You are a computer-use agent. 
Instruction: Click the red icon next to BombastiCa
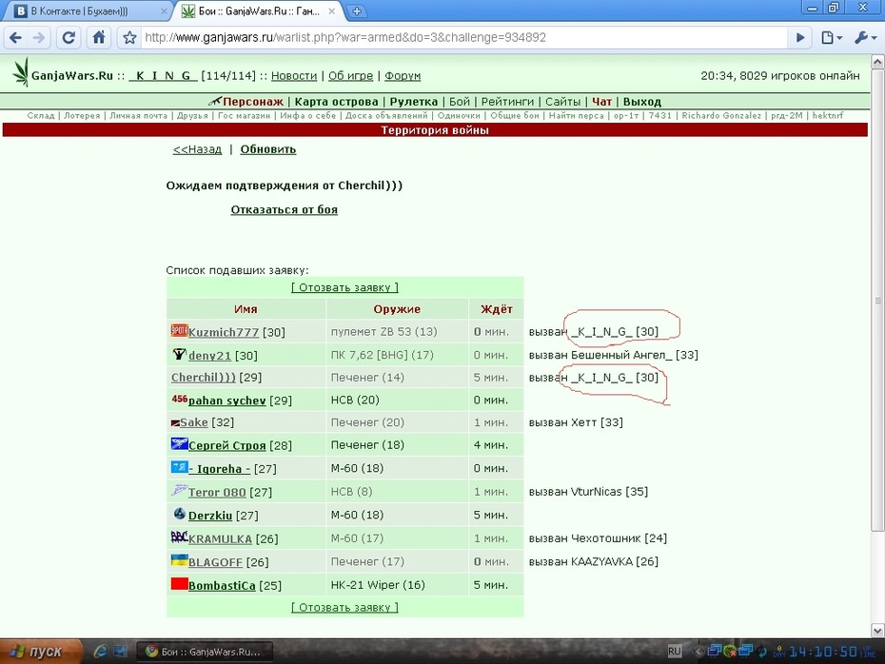[x=180, y=584]
